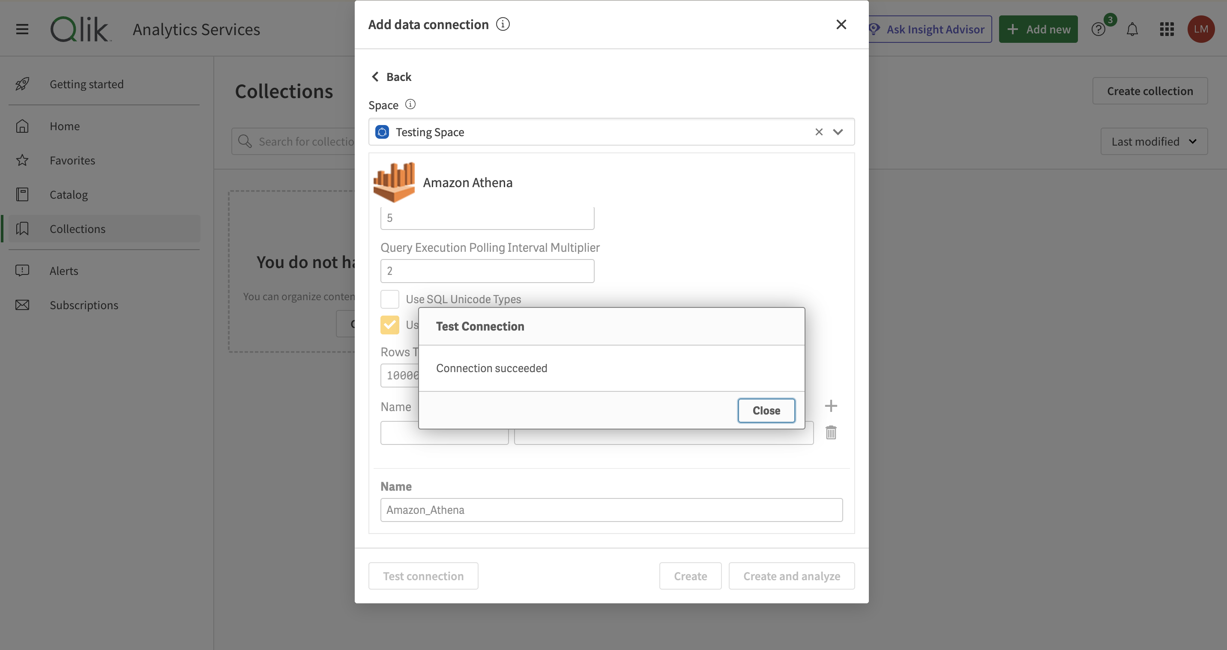The height and width of the screenshot is (650, 1227).
Task: Click the field containing value 5
Action: (x=487, y=218)
